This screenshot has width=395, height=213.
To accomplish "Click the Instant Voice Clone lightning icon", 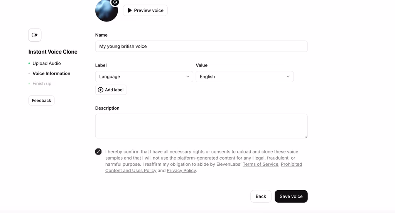I will (35, 35).
